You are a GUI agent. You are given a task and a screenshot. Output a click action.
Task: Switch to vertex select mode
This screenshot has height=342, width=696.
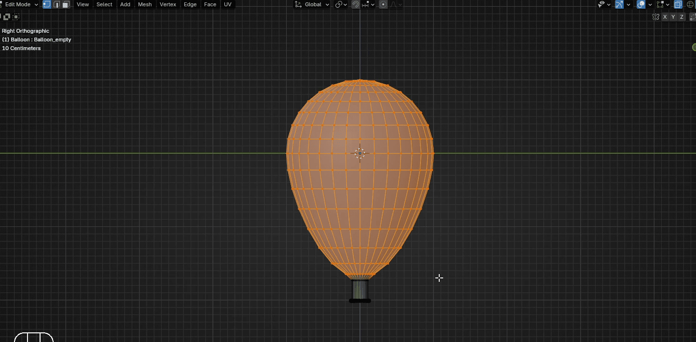(x=47, y=4)
